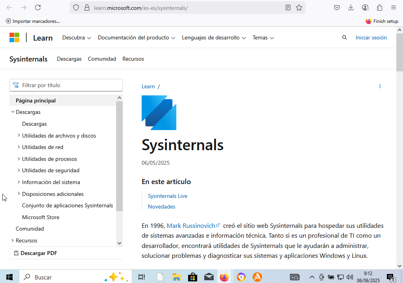Expand Información del sistema node
The image size is (403, 283).
click(x=19, y=182)
